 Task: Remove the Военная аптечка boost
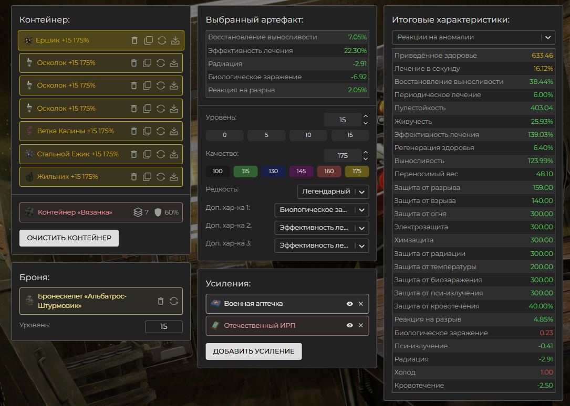point(360,304)
